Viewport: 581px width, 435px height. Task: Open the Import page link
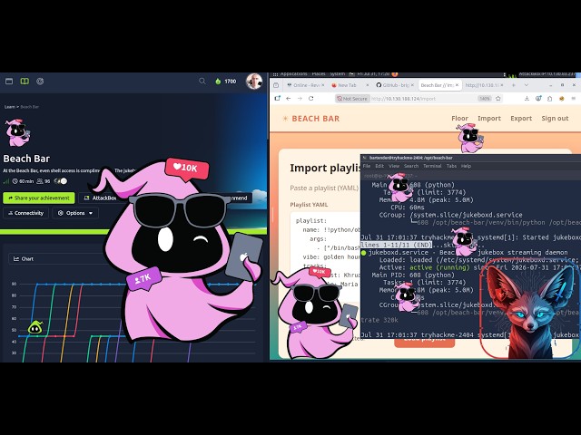(x=489, y=119)
